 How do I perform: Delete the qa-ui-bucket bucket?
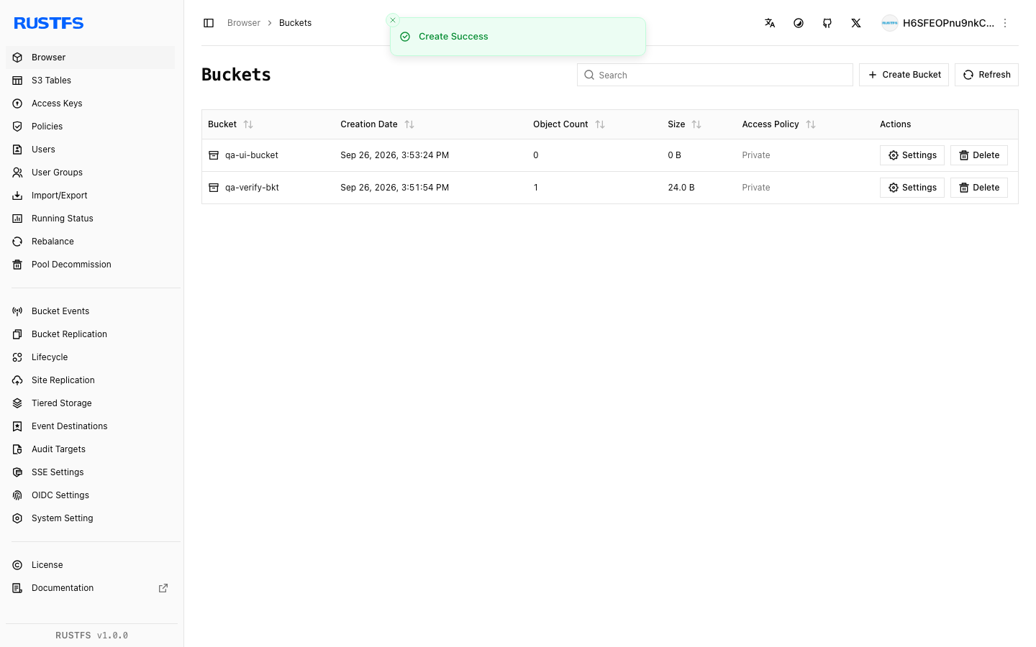click(x=979, y=155)
